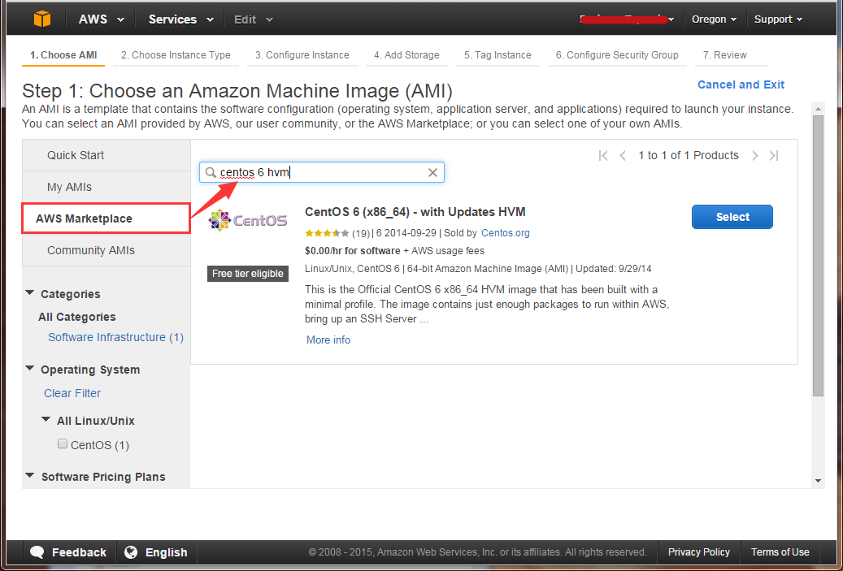Click the scrollbar down arrow
Viewport: 843px width, 571px height.
pos(818,481)
